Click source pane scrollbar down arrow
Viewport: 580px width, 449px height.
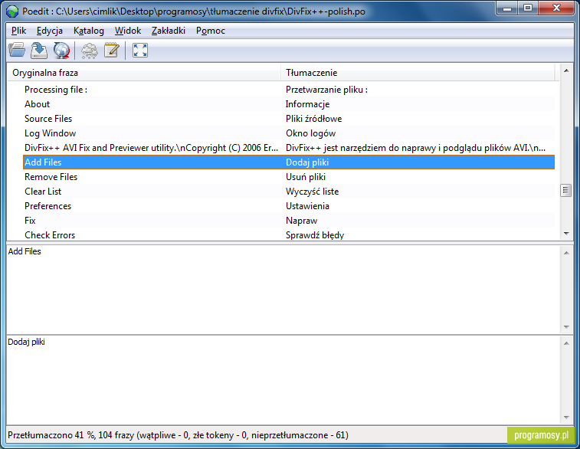[566, 327]
